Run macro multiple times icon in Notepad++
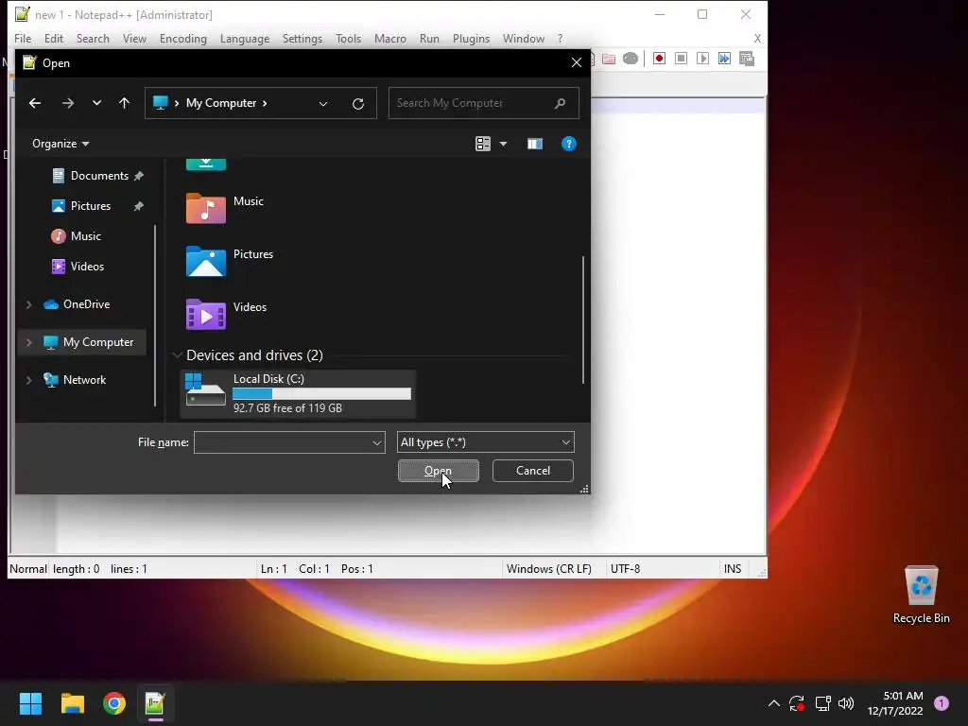 [724, 59]
